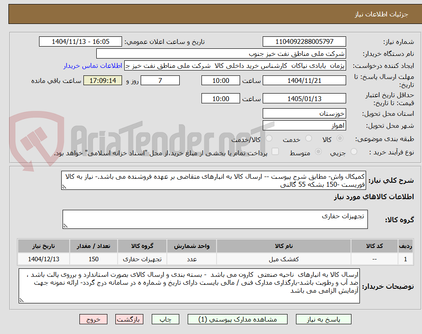Click the 'نام کالا' column header
422x334 pixels.
coord(284,246)
